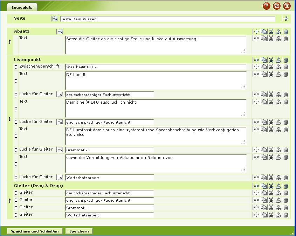The image size is (296, 236).
Task: Click the 'Gleiter (Drag & Drop)' section heading
Action: 39,186
